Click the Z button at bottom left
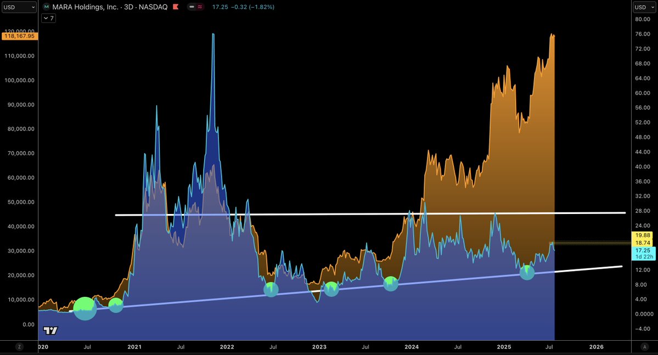The width and height of the screenshot is (658, 355). [x=19, y=347]
